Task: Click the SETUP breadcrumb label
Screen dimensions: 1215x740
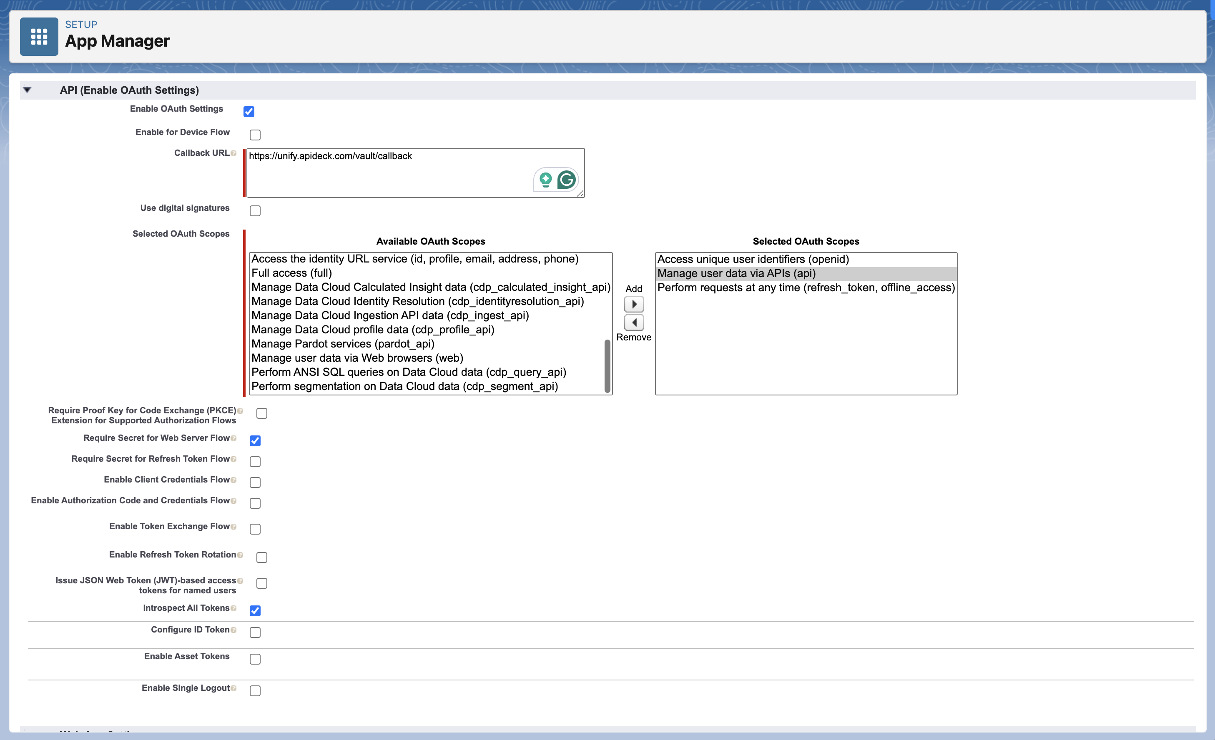Action: 81,25
